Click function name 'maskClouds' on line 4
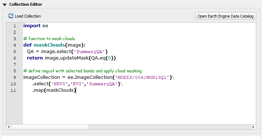 [49, 45]
